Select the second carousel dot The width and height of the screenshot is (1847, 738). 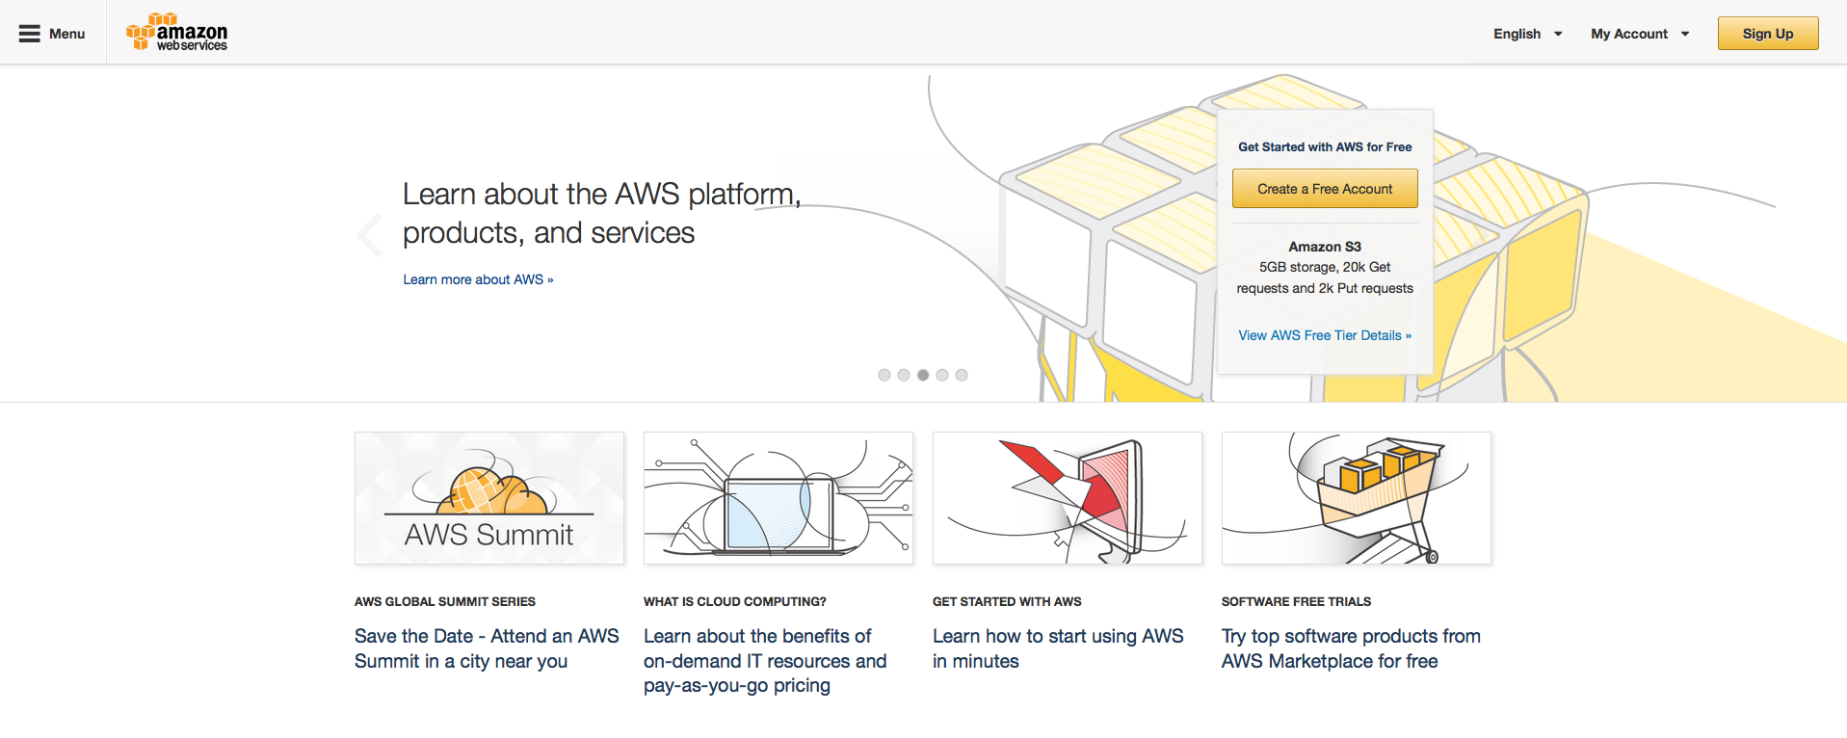pos(904,375)
